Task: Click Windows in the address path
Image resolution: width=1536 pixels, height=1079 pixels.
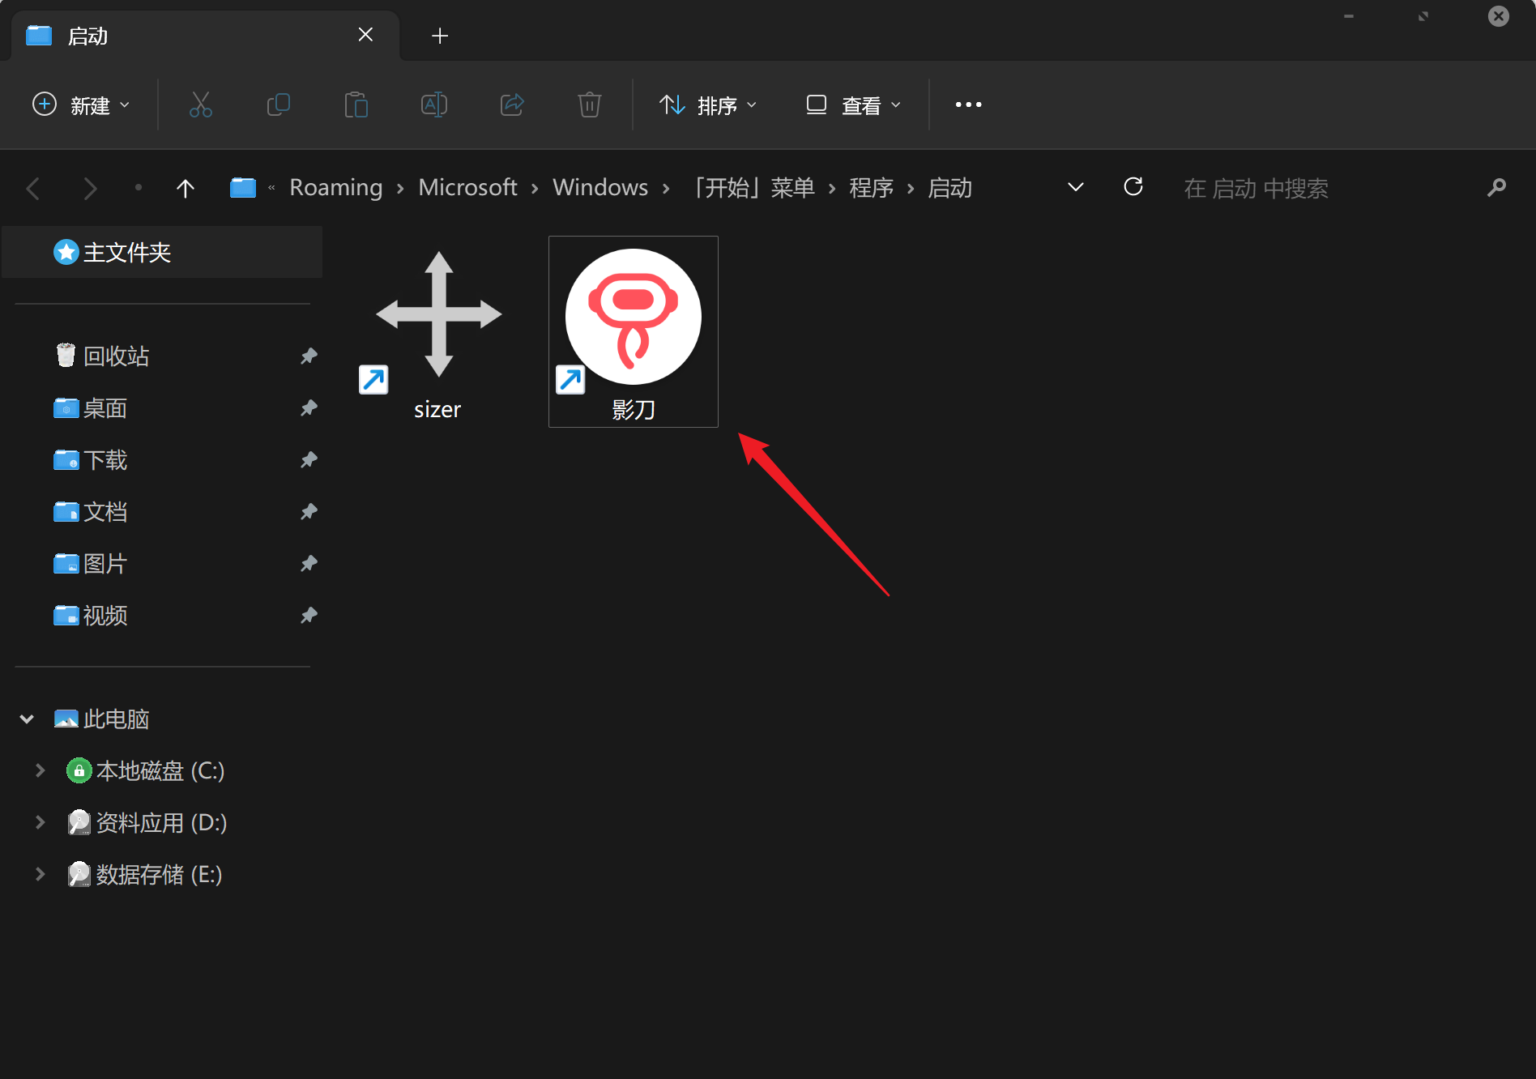Action: tap(600, 188)
